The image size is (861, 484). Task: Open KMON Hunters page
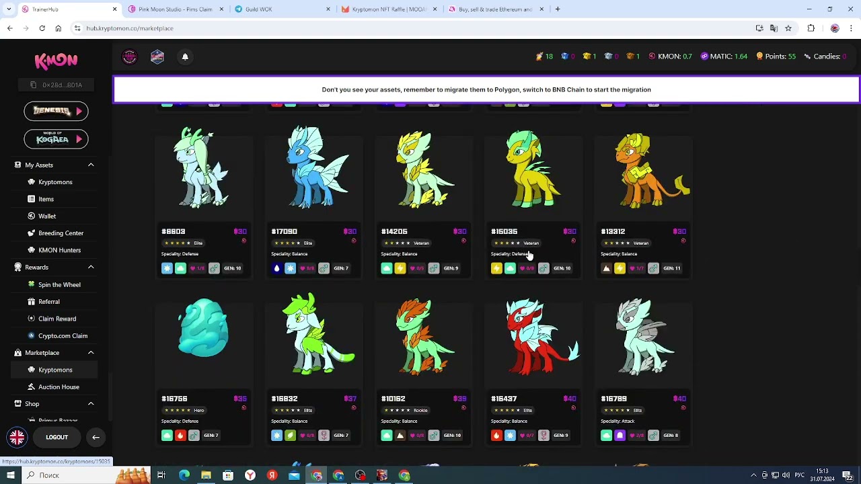coord(59,250)
